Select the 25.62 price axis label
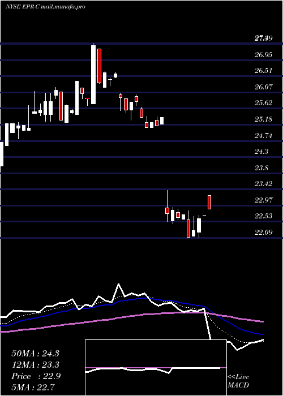 pos(264,103)
